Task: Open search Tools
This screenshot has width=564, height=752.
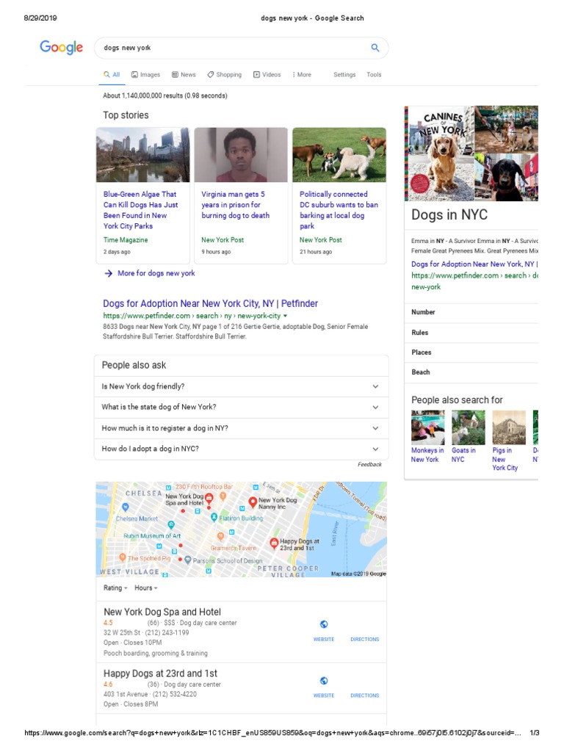Action: point(374,74)
